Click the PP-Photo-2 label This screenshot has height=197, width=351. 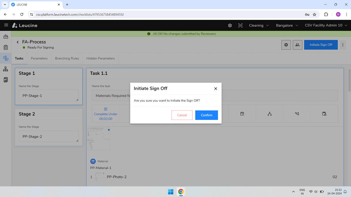(x=117, y=177)
